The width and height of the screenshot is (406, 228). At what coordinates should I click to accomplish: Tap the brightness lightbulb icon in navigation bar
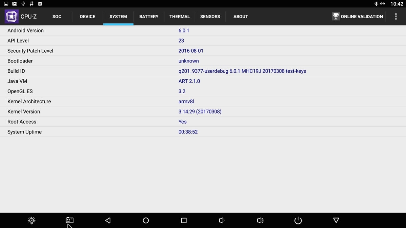(31, 221)
